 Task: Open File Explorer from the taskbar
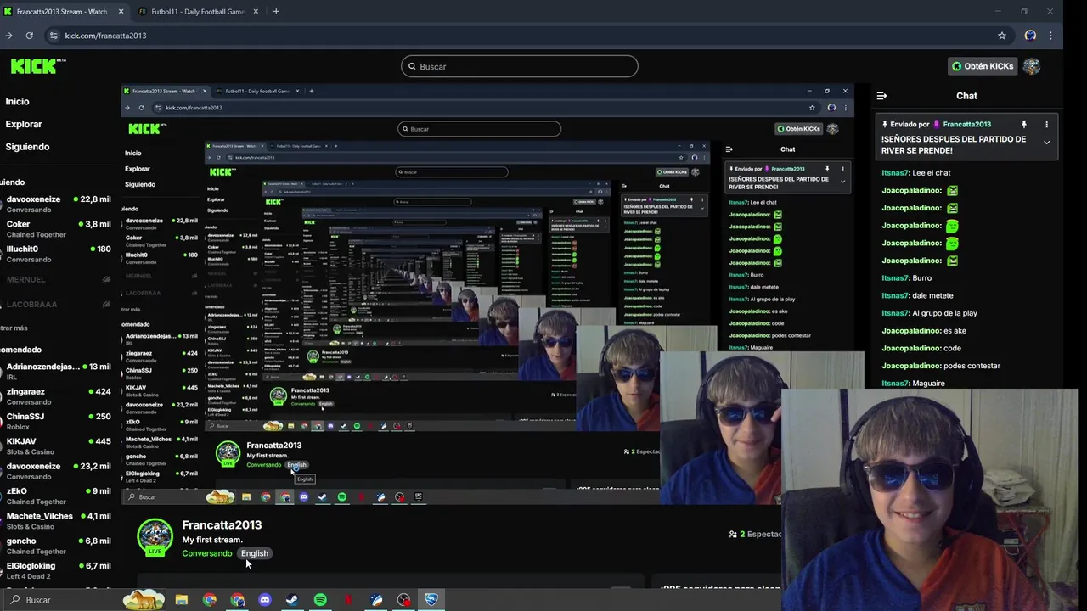click(181, 600)
